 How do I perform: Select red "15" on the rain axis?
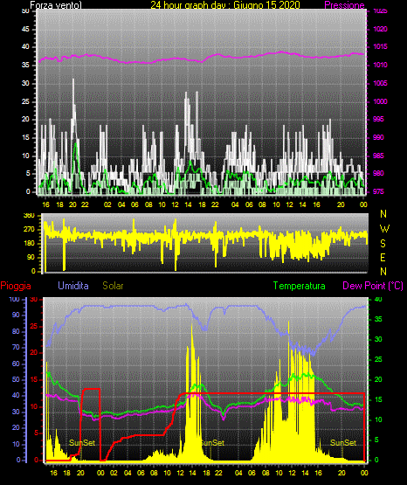pyautogui.click(x=34, y=379)
